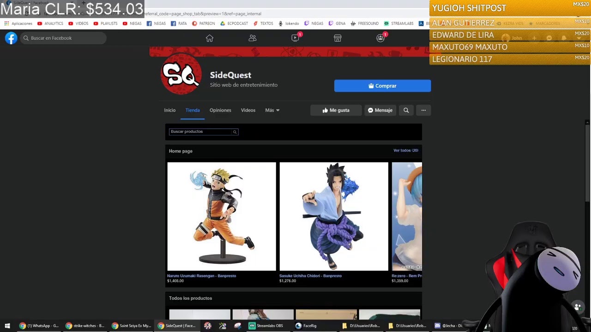This screenshot has width=591, height=332.
Task: Open the Friends icon in top navigation
Action: coord(253,38)
